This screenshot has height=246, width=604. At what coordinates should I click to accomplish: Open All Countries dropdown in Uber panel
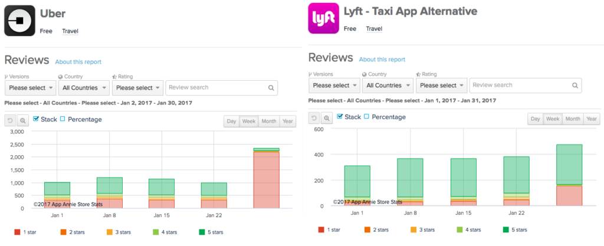84,88
